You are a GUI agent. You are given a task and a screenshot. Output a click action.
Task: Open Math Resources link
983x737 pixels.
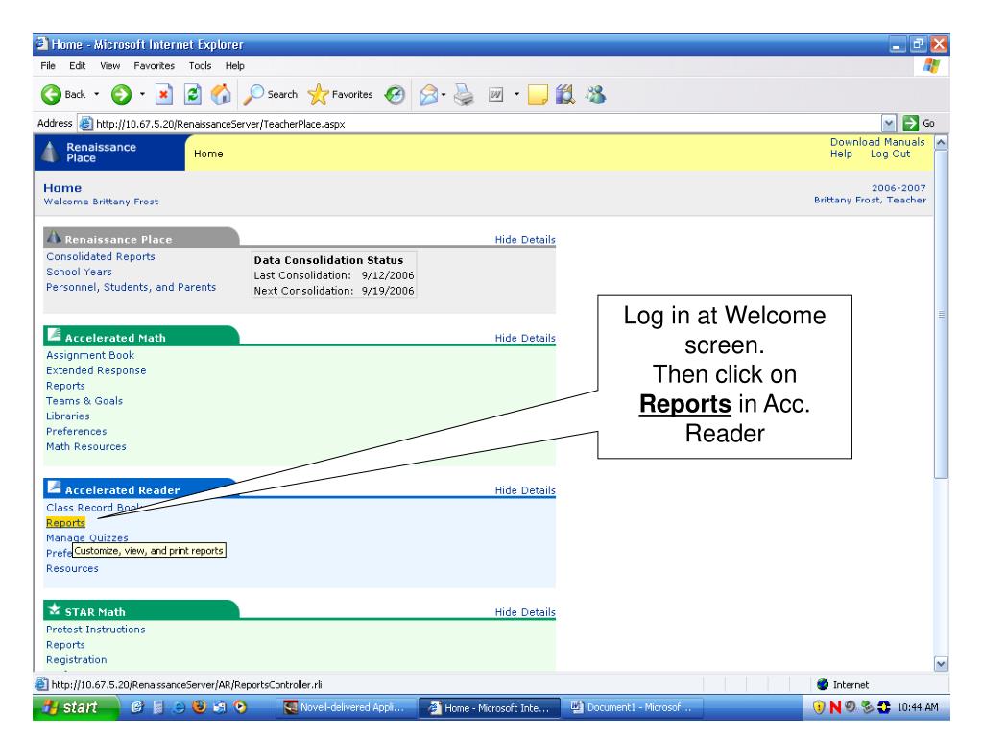tap(85, 446)
